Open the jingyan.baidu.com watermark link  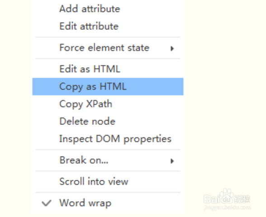tap(227, 207)
